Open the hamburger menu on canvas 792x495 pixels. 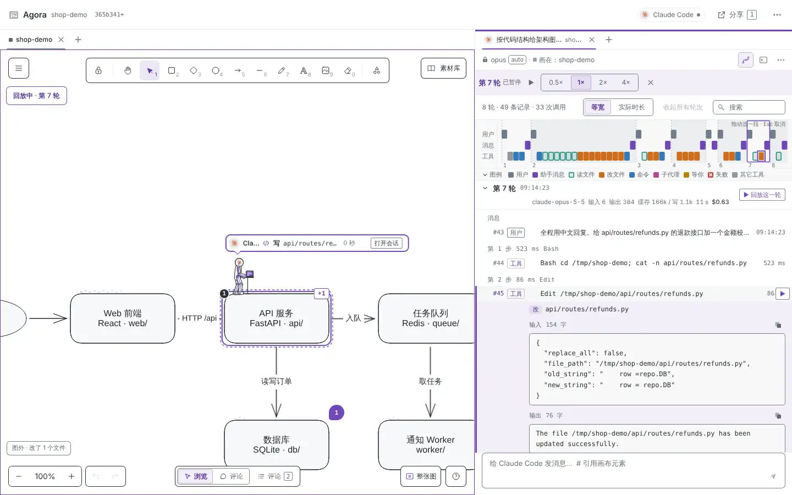click(x=19, y=68)
